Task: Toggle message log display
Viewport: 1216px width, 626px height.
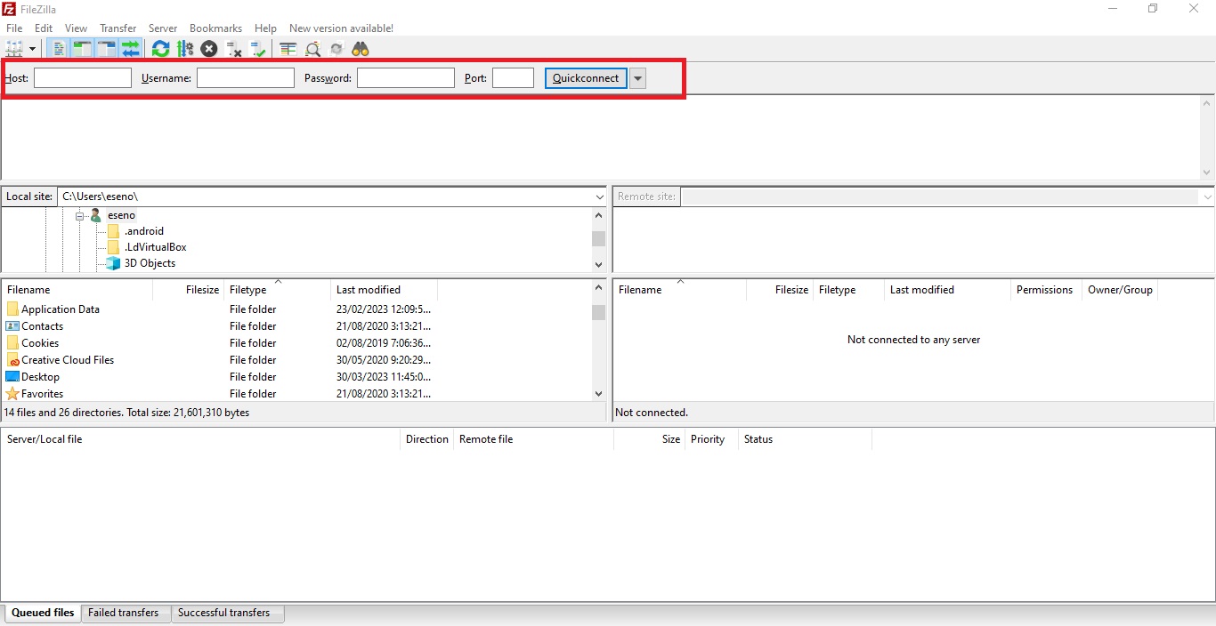Action: 59,49
